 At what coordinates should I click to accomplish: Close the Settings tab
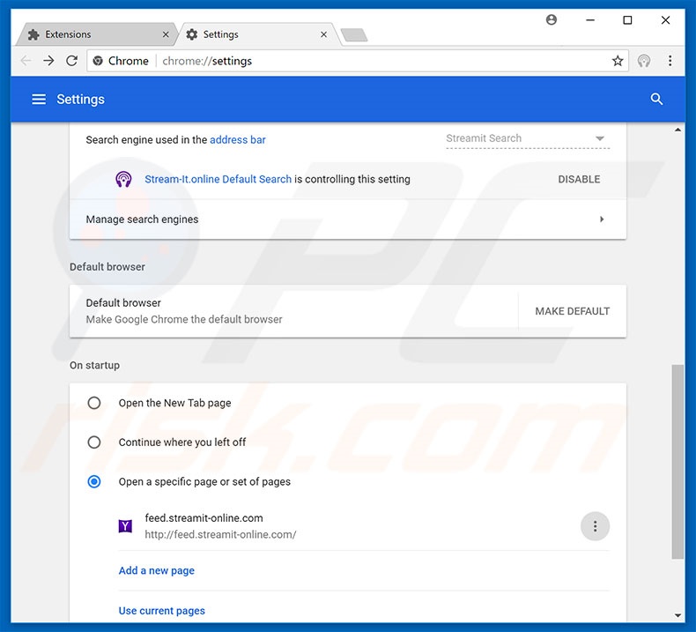point(323,34)
